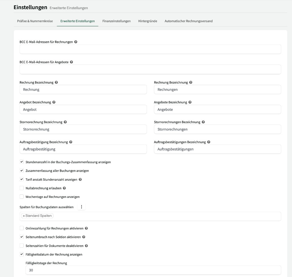Click help icon next to Rechnung Bezeichnung
Viewport: 292px width, 277px height.
[56, 82]
